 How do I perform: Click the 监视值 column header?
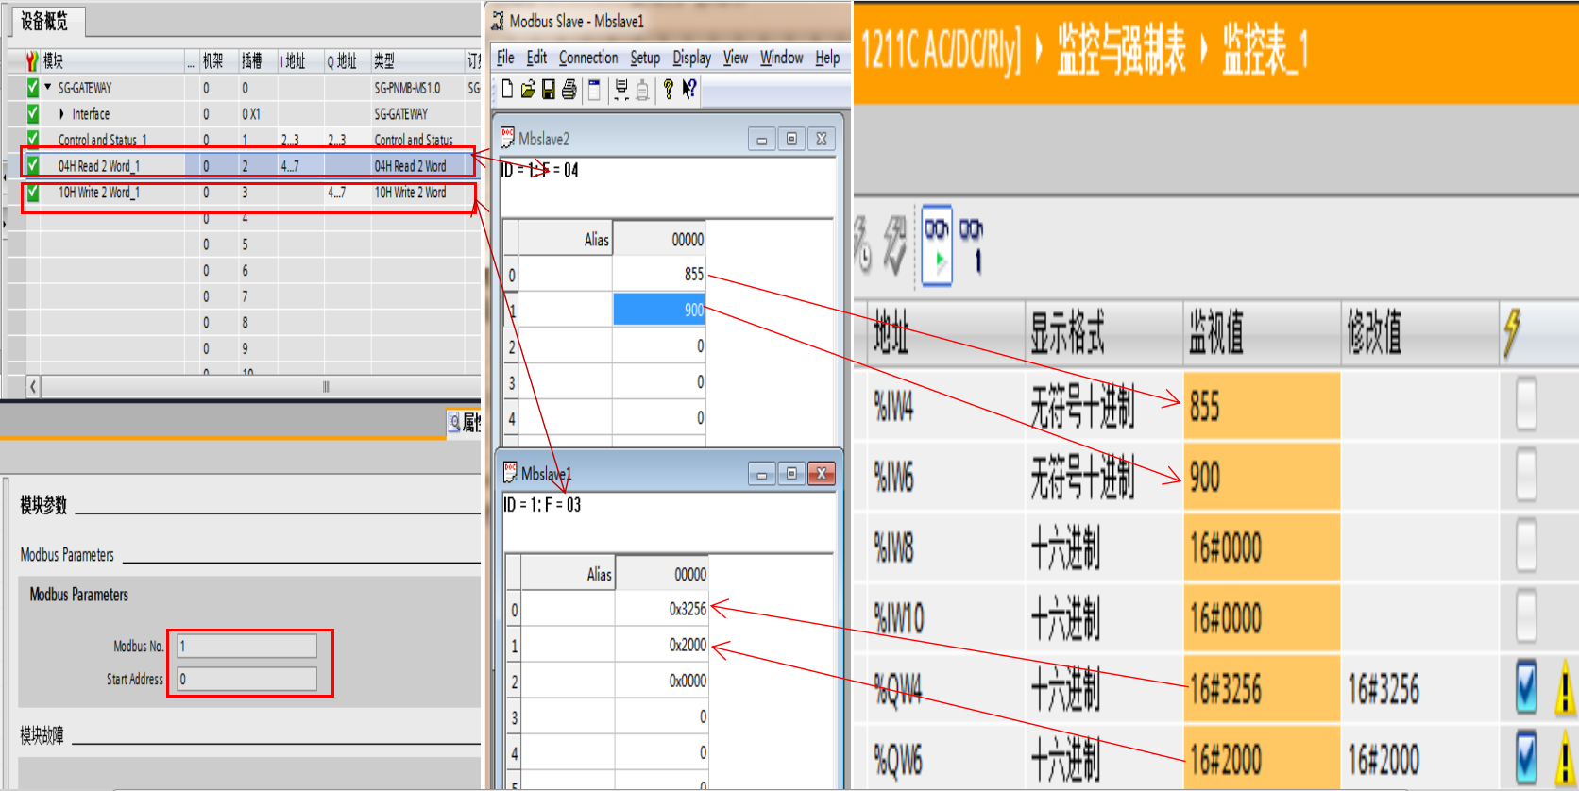(x=1262, y=333)
